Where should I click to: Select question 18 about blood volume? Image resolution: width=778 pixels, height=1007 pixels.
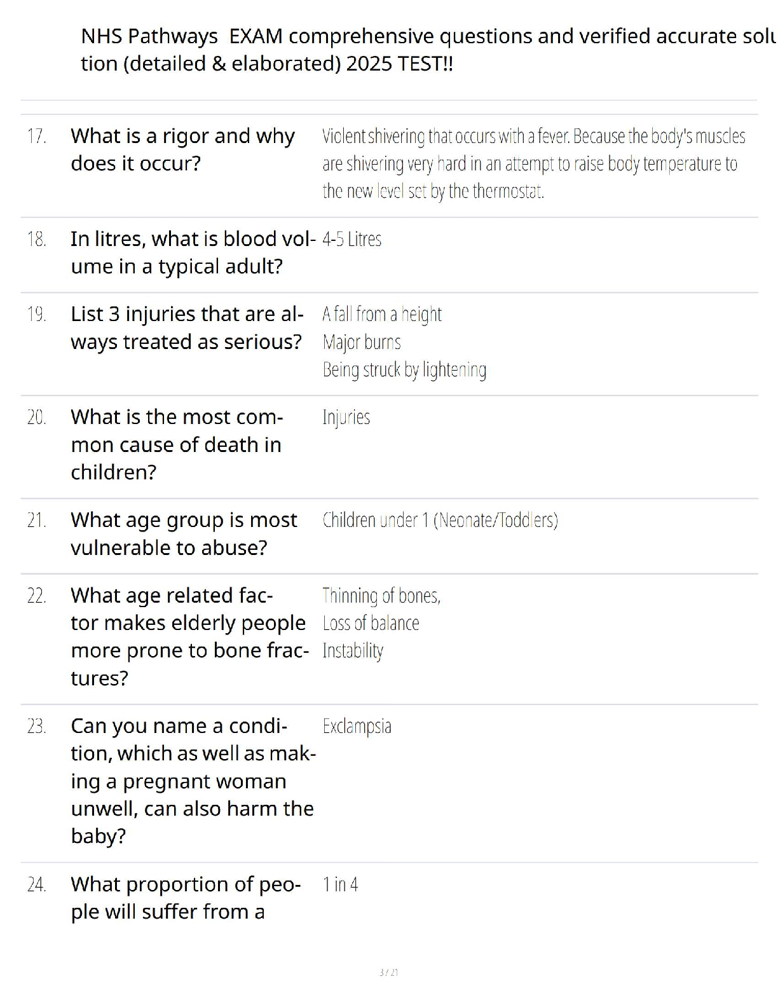tap(193, 252)
